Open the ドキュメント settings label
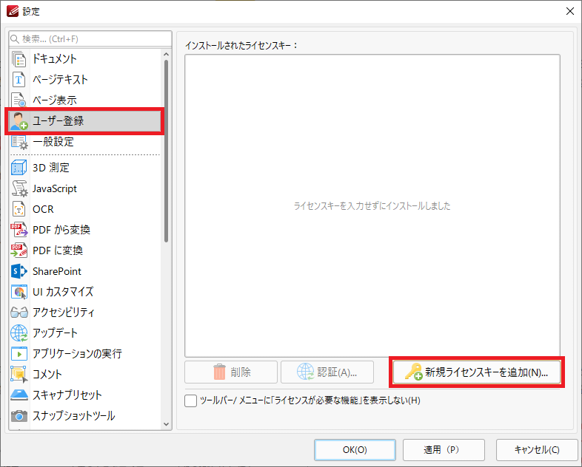The width and height of the screenshot is (582, 467). click(55, 59)
